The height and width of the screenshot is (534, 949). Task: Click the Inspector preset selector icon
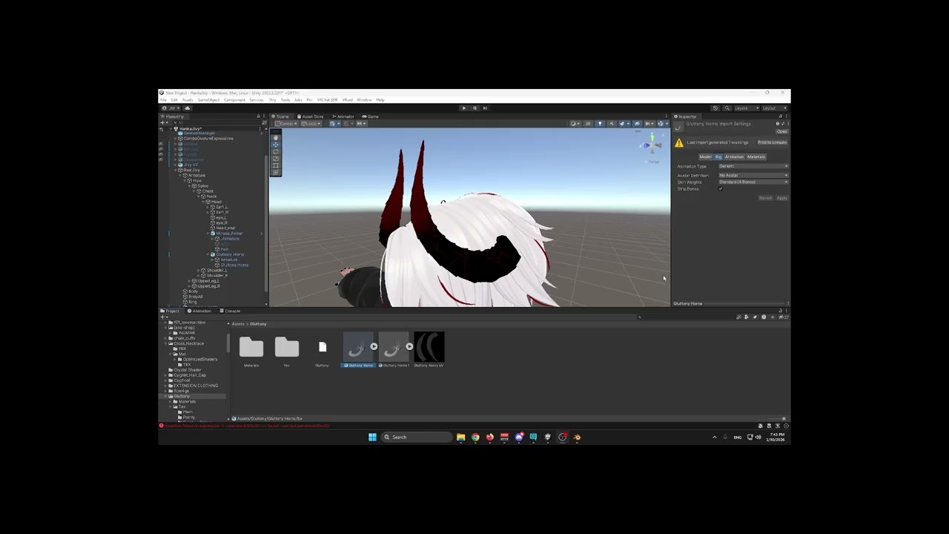click(782, 124)
